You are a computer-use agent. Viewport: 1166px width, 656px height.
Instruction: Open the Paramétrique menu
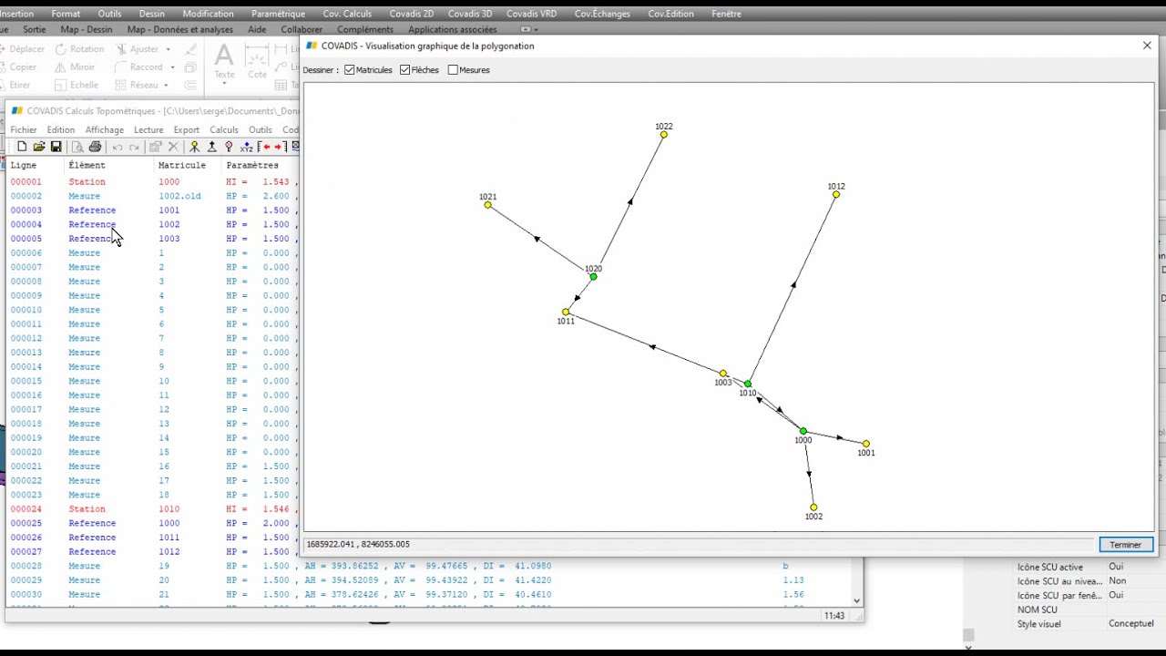click(x=278, y=14)
